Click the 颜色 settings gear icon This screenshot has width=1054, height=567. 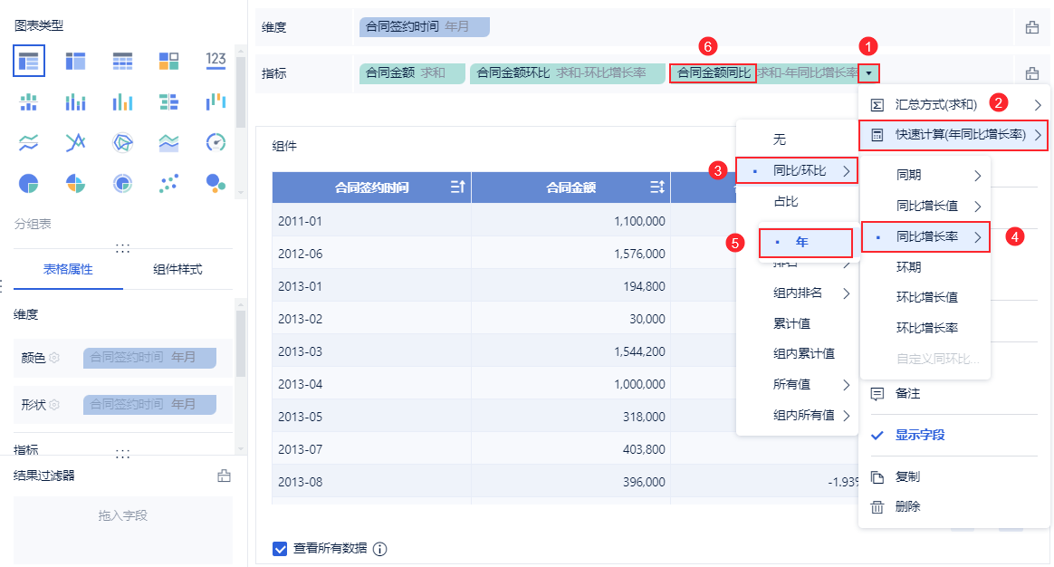click(x=54, y=358)
